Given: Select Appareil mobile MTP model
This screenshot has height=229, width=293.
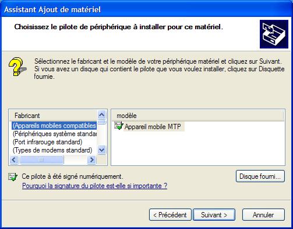Looking at the screenshot, I should [x=153, y=127].
